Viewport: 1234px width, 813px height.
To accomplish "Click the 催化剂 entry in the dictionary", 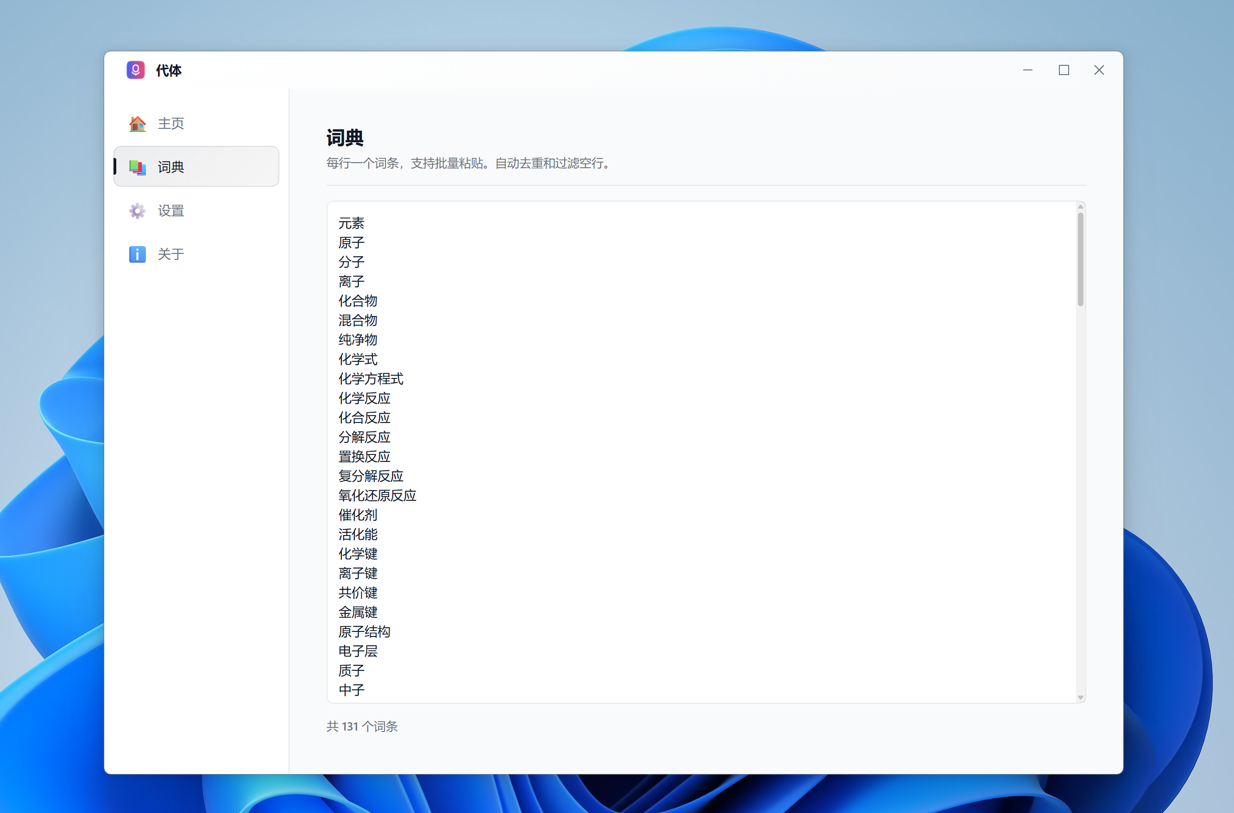I will tap(358, 515).
